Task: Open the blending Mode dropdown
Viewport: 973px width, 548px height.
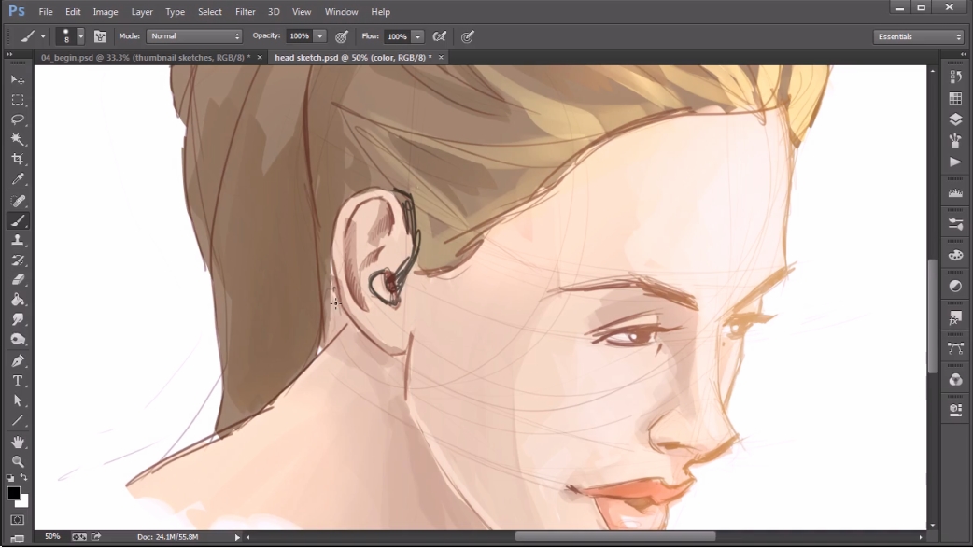Action: click(195, 36)
